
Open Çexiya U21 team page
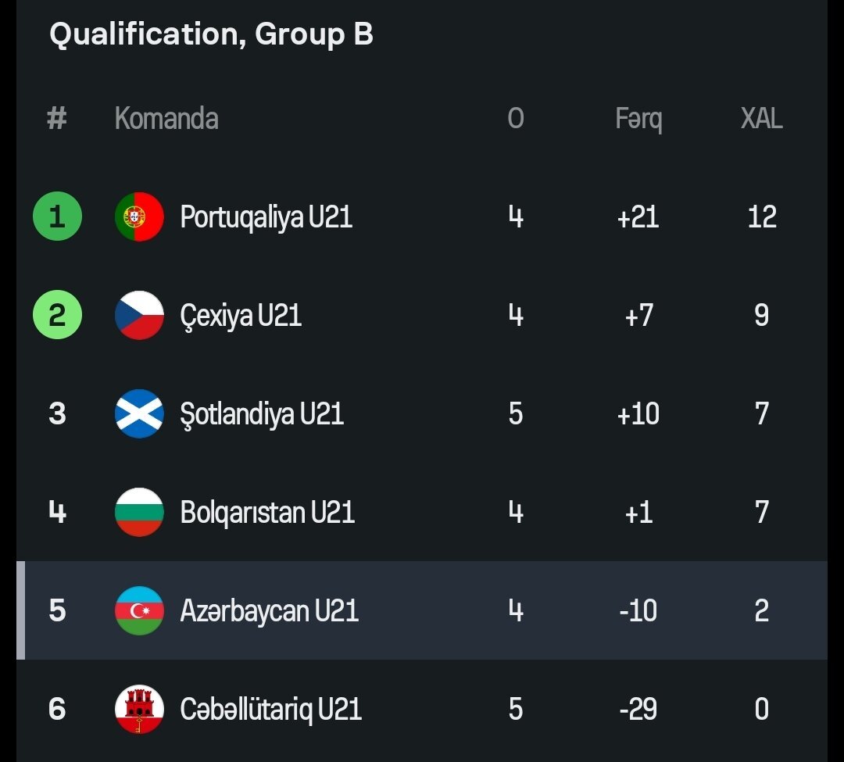point(241,315)
